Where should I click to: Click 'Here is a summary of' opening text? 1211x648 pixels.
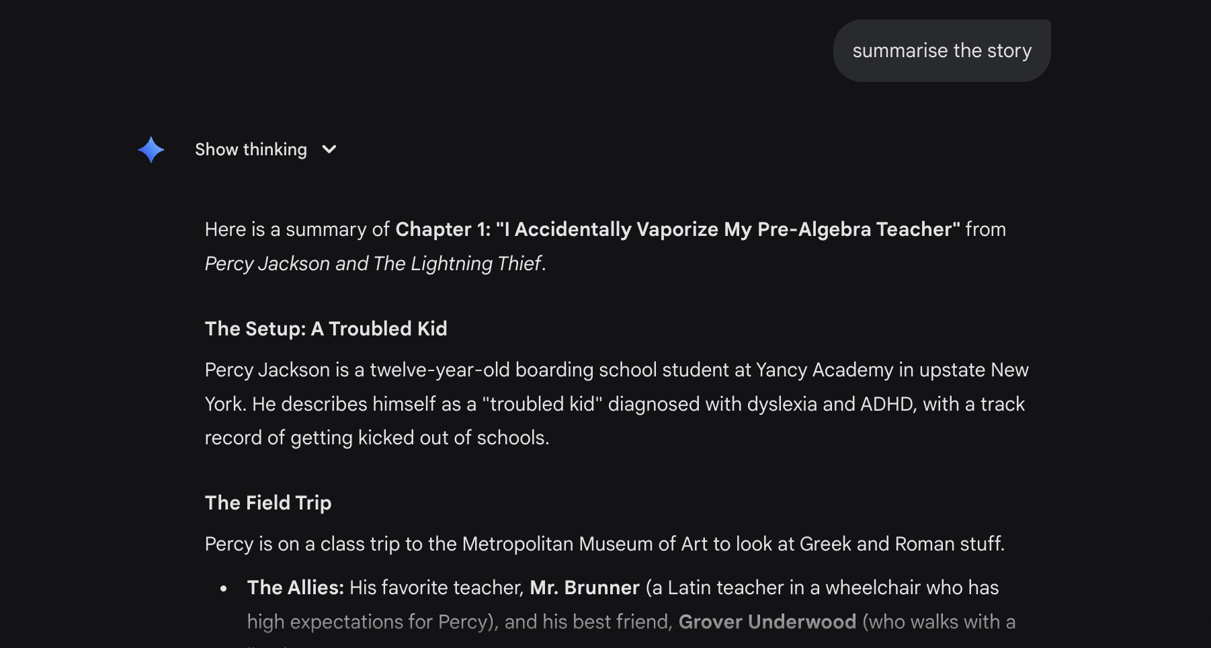click(x=297, y=229)
